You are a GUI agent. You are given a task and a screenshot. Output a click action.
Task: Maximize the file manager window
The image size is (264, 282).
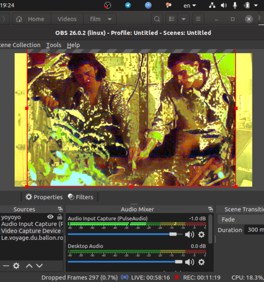click(233, 19)
